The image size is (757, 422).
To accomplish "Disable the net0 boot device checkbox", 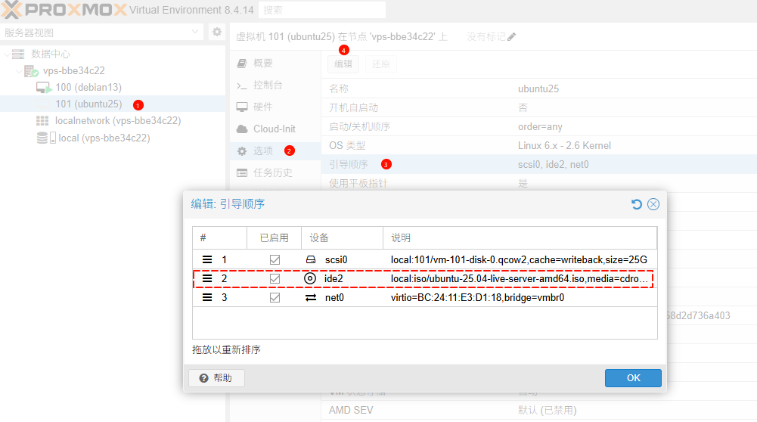I will (x=275, y=297).
